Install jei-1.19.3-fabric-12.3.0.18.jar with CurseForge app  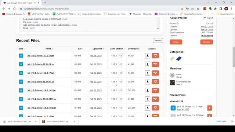tap(155, 65)
